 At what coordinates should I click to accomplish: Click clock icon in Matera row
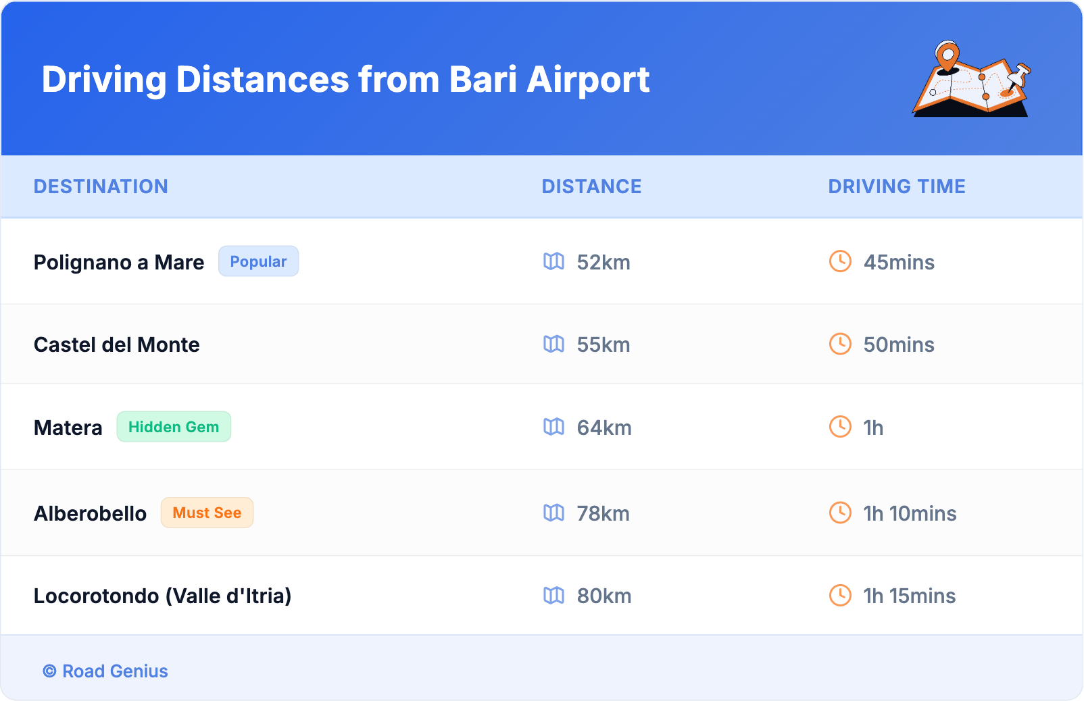(840, 427)
